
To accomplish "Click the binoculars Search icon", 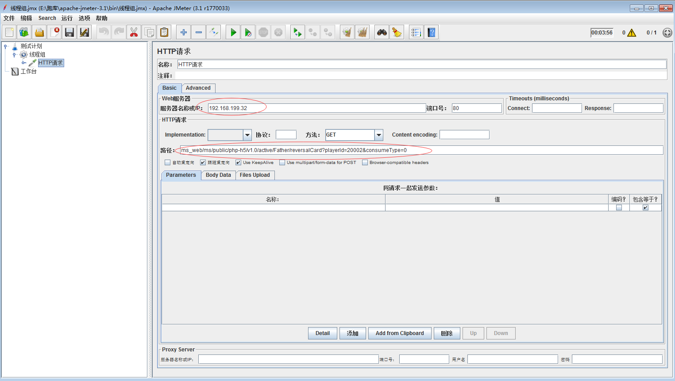I will [x=382, y=32].
